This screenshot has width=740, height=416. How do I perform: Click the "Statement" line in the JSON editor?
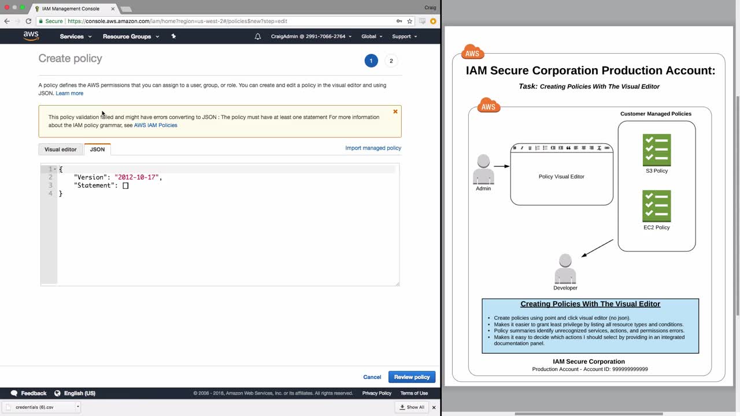click(101, 185)
